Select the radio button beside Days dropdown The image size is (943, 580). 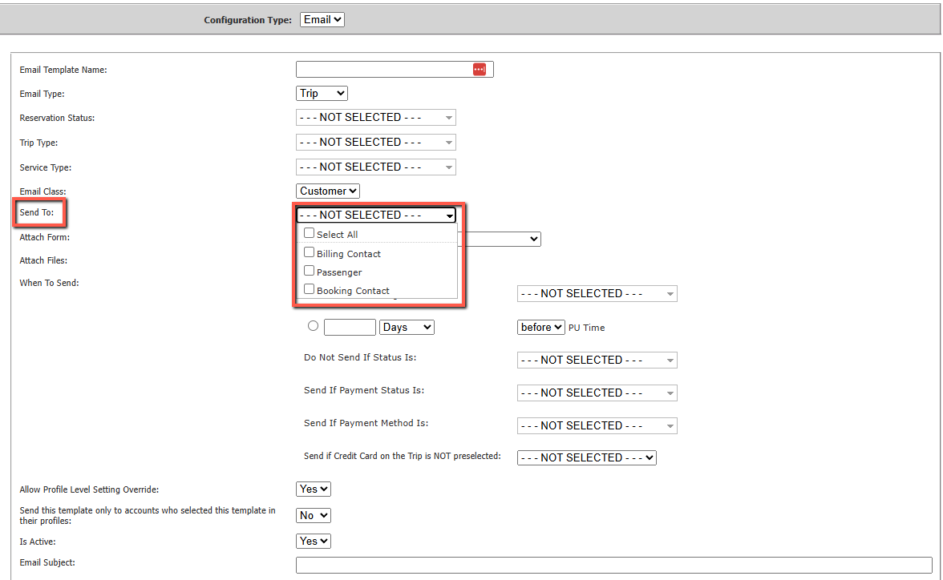pyautogui.click(x=313, y=326)
